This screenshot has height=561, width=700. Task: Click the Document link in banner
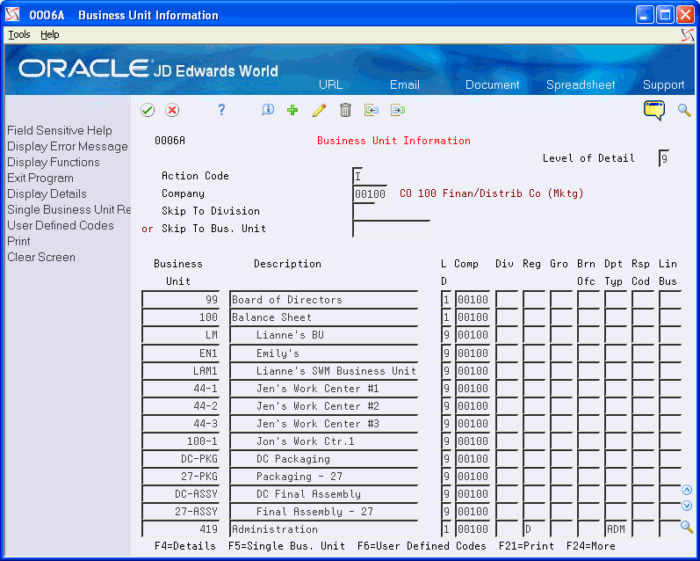click(493, 84)
